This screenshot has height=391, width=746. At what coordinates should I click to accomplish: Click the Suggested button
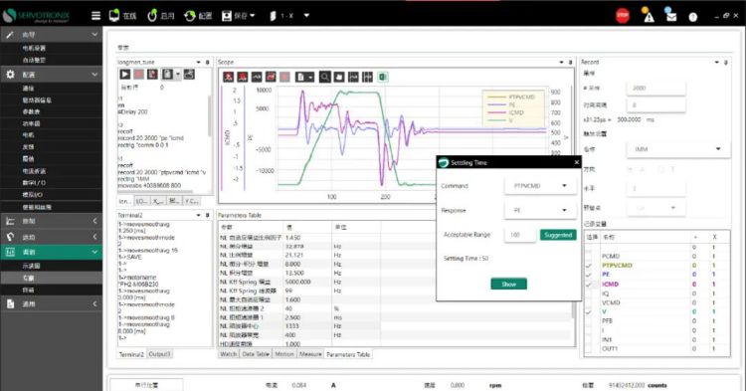point(558,235)
